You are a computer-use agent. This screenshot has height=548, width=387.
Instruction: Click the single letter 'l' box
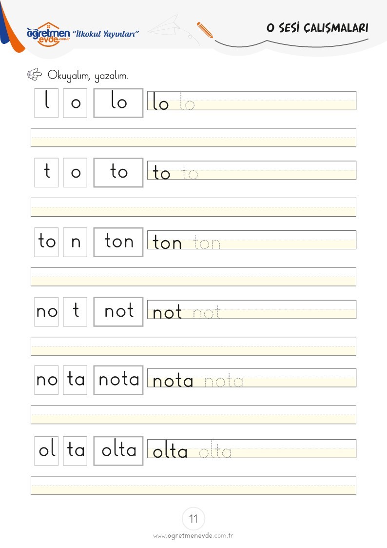pos(46,103)
